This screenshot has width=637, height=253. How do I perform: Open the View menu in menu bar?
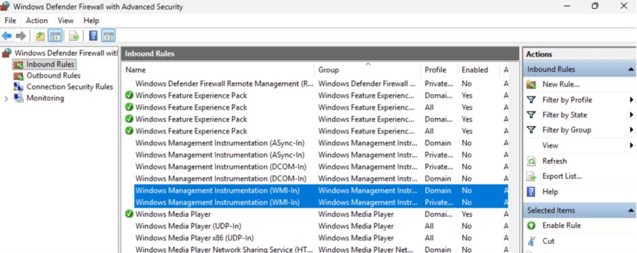(x=66, y=20)
